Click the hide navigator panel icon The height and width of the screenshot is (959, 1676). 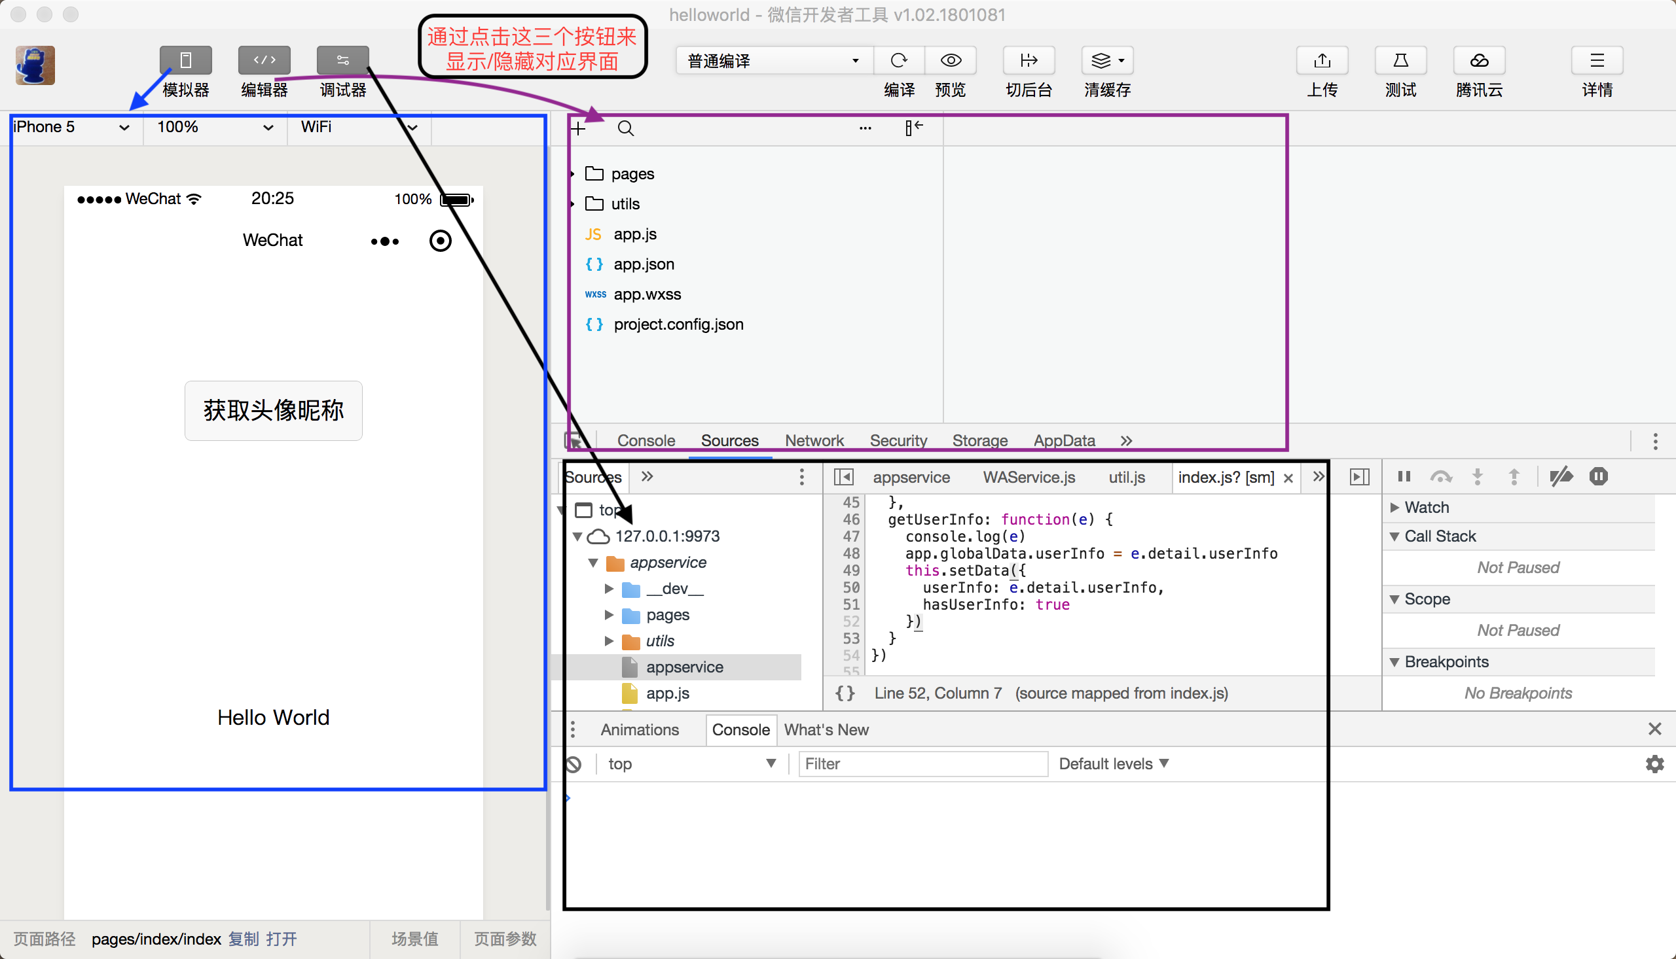click(844, 477)
